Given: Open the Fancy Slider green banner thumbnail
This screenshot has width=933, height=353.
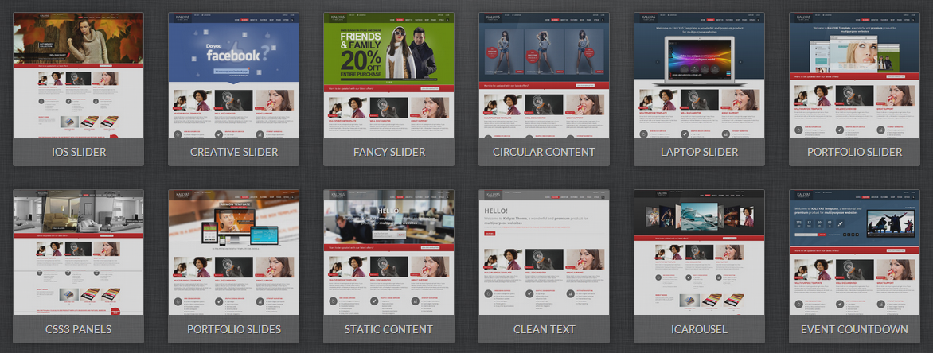Looking at the screenshot, I should pyautogui.click(x=389, y=76).
